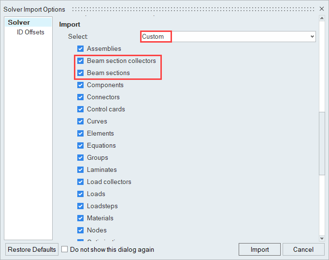Close the Solver Import Options dialog

tap(322, 9)
